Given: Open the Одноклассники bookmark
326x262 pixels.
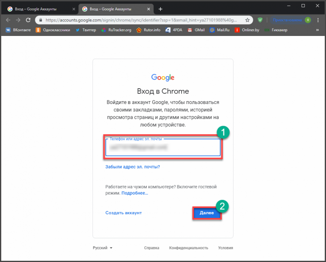Looking at the screenshot, I should tap(53, 30).
